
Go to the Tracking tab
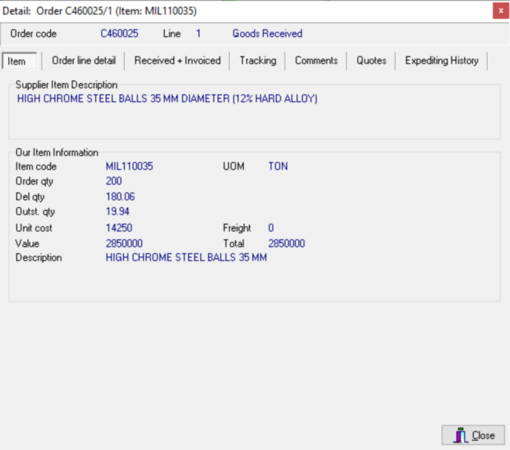pos(258,61)
